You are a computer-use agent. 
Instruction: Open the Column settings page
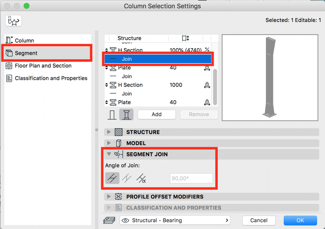24,41
